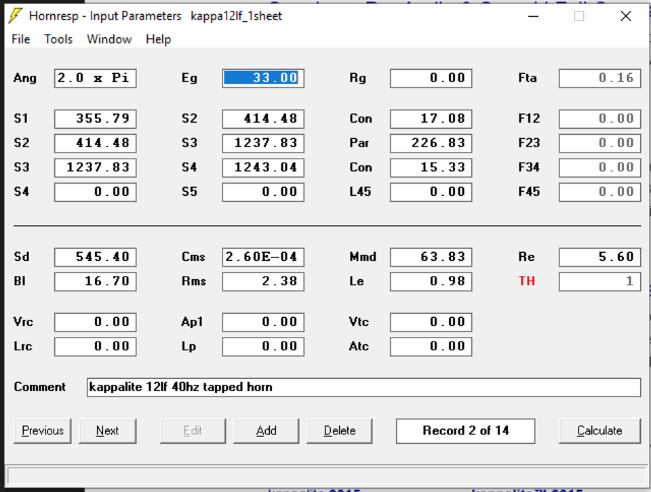651x492 pixels.
Task: Click the Fta field showing 0.16
Action: click(600, 78)
